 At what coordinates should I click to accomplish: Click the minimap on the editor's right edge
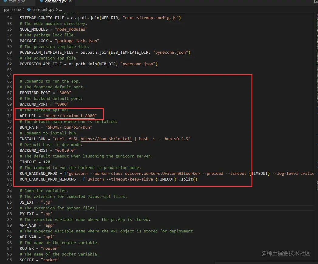pyautogui.click(x=317, y=101)
